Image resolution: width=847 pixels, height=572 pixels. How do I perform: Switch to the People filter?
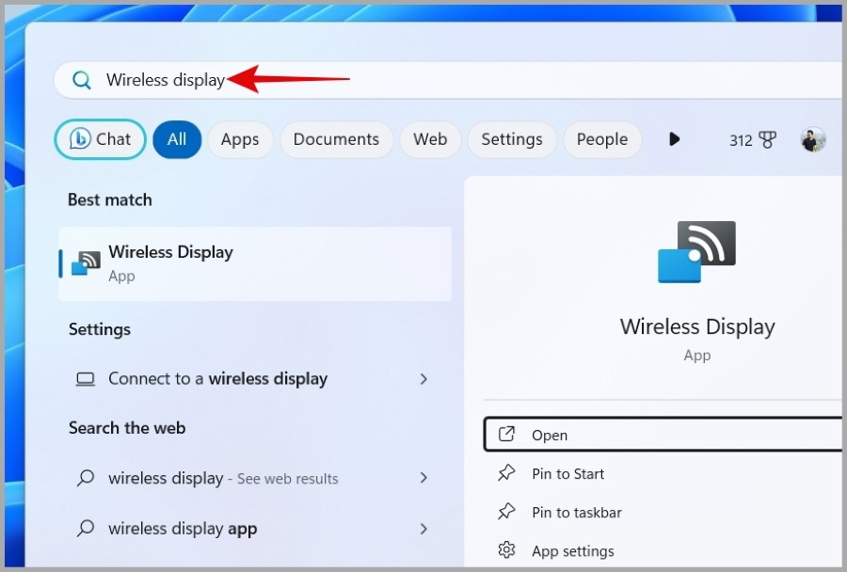coord(601,139)
